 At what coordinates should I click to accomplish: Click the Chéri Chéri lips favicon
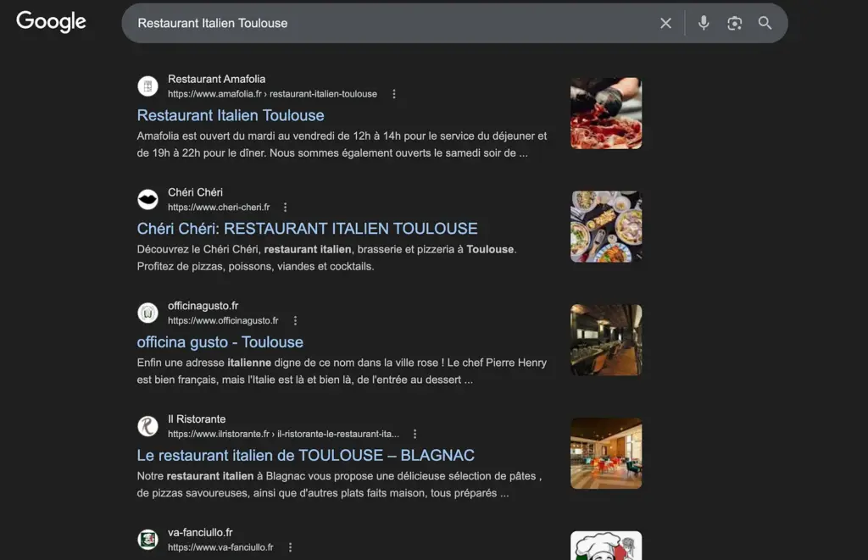[147, 199]
